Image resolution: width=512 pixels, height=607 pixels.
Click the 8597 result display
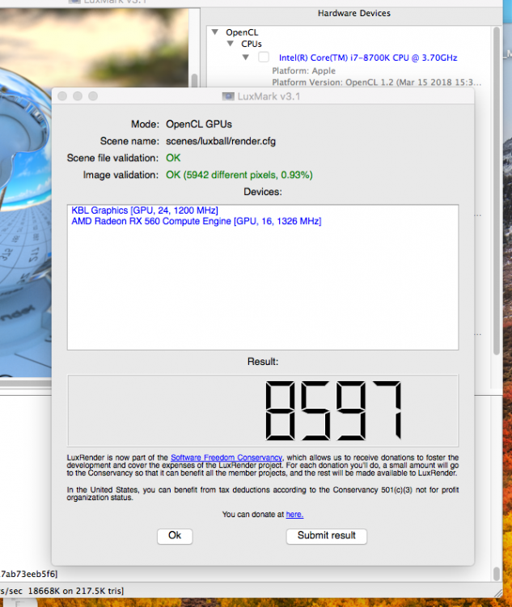click(263, 410)
